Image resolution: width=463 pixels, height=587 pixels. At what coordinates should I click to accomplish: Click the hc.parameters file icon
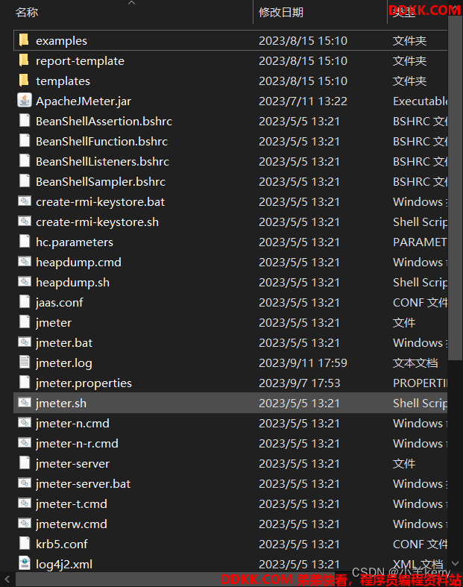point(25,242)
